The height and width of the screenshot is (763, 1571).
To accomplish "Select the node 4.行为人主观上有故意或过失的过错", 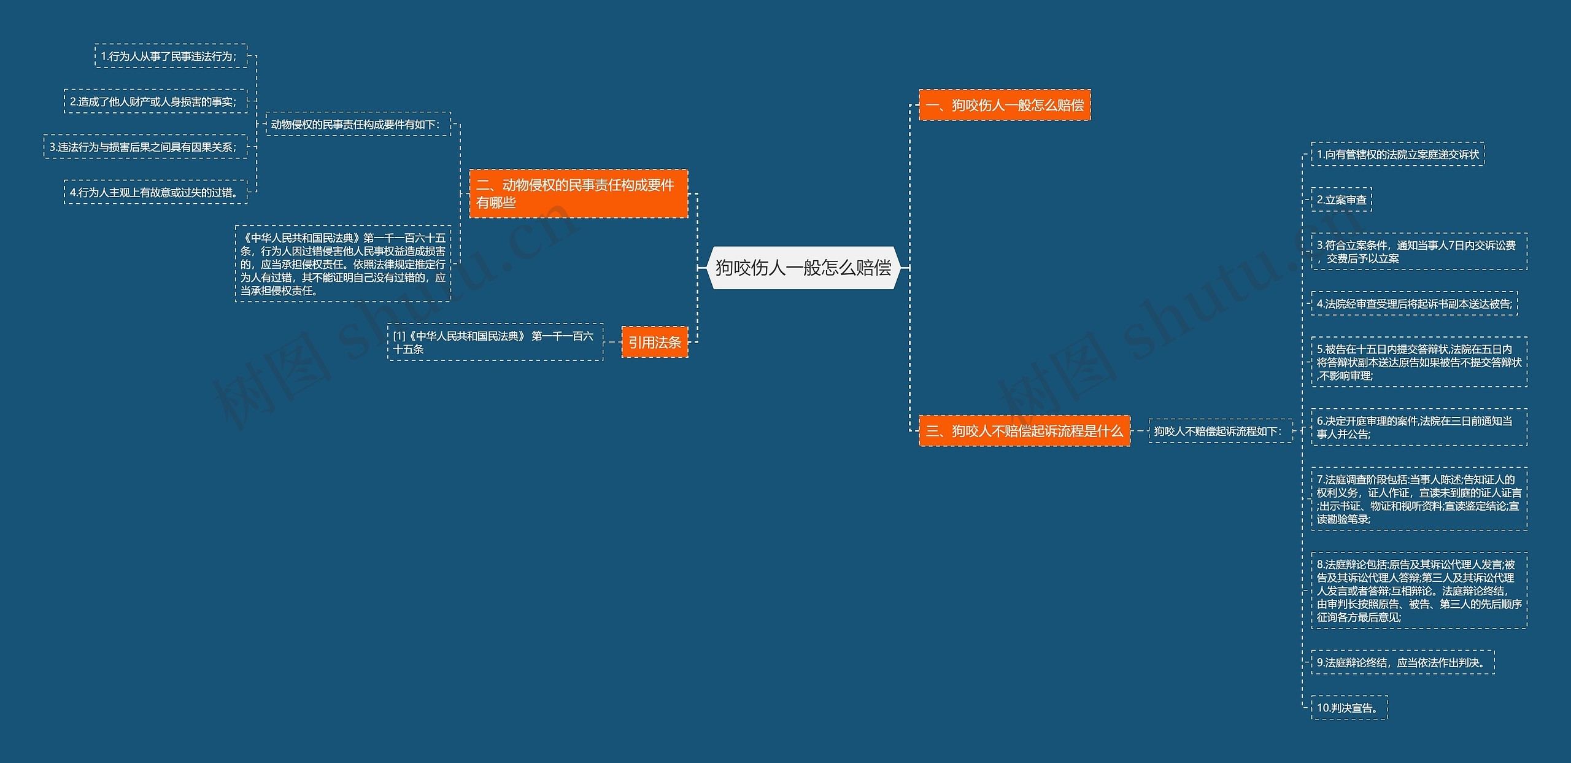I will tap(155, 192).
